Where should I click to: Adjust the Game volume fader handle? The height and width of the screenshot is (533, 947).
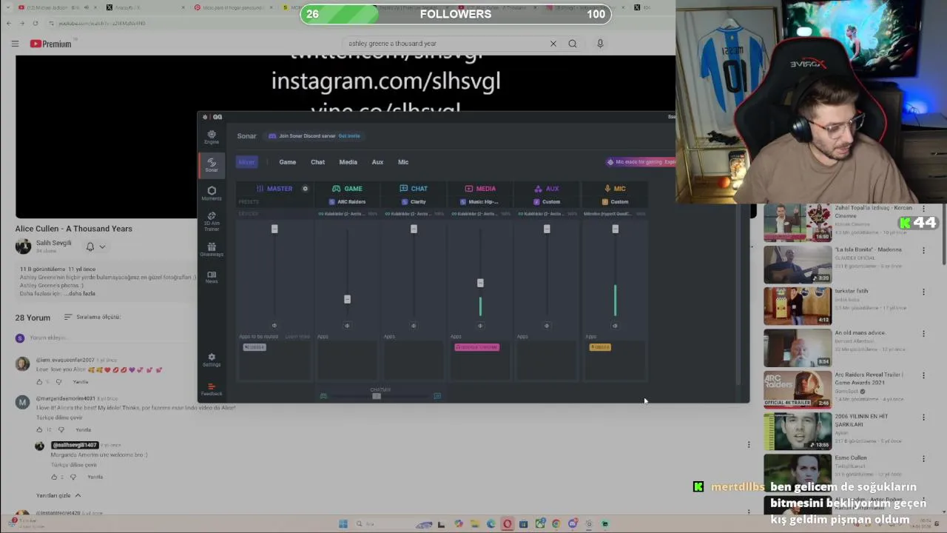[347, 299]
